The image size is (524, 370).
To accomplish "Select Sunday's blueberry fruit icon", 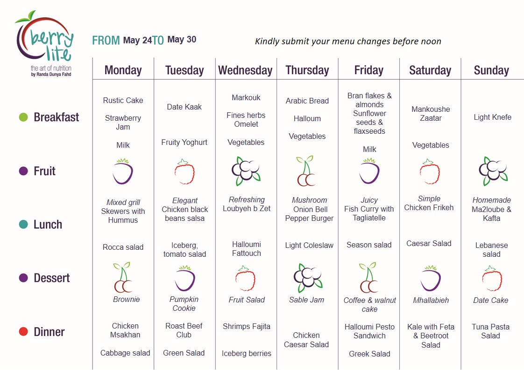I will click(493, 171).
